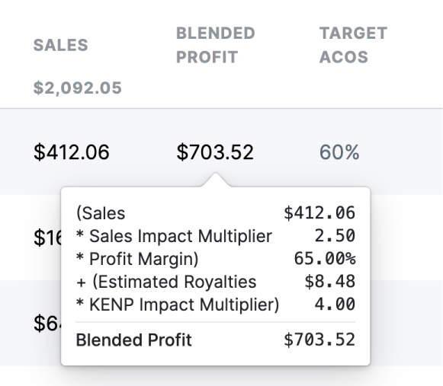Click the Blended Profit total label
This screenshot has height=386, width=443.
coord(134,340)
